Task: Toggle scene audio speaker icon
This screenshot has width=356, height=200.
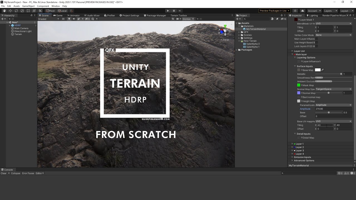Action: [74, 19]
